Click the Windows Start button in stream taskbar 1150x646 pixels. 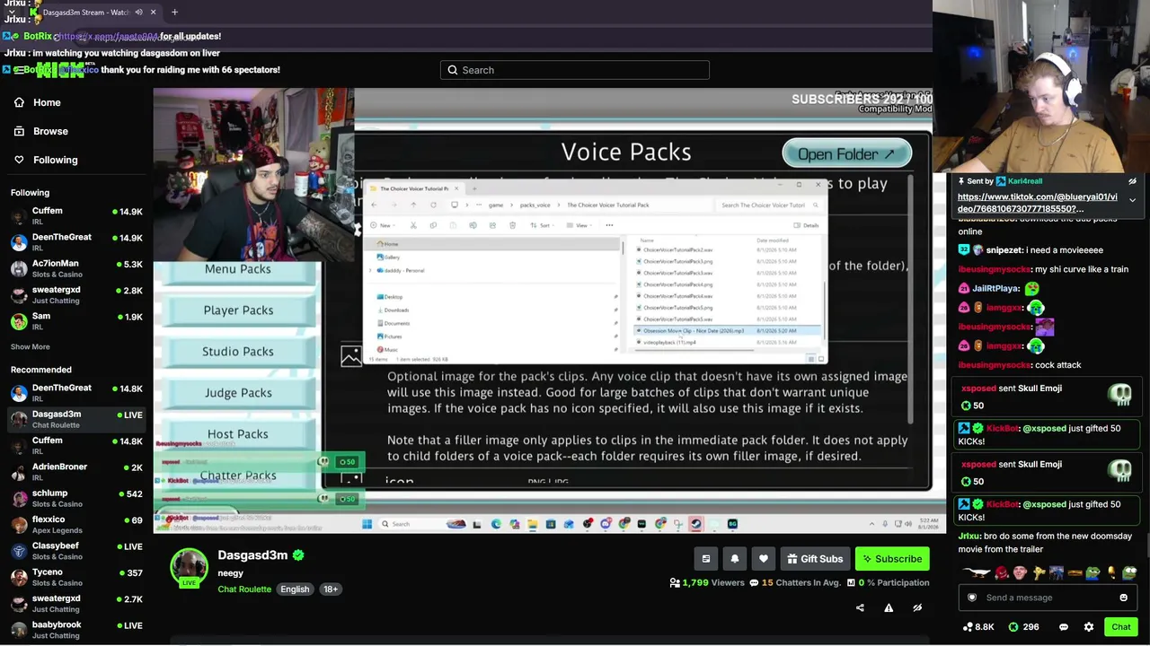[367, 524]
